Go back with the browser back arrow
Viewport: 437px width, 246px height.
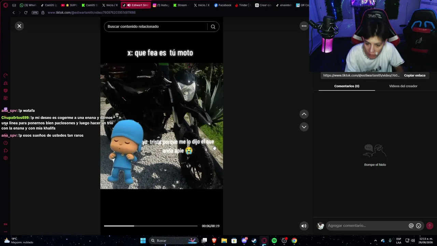[x=14, y=13]
